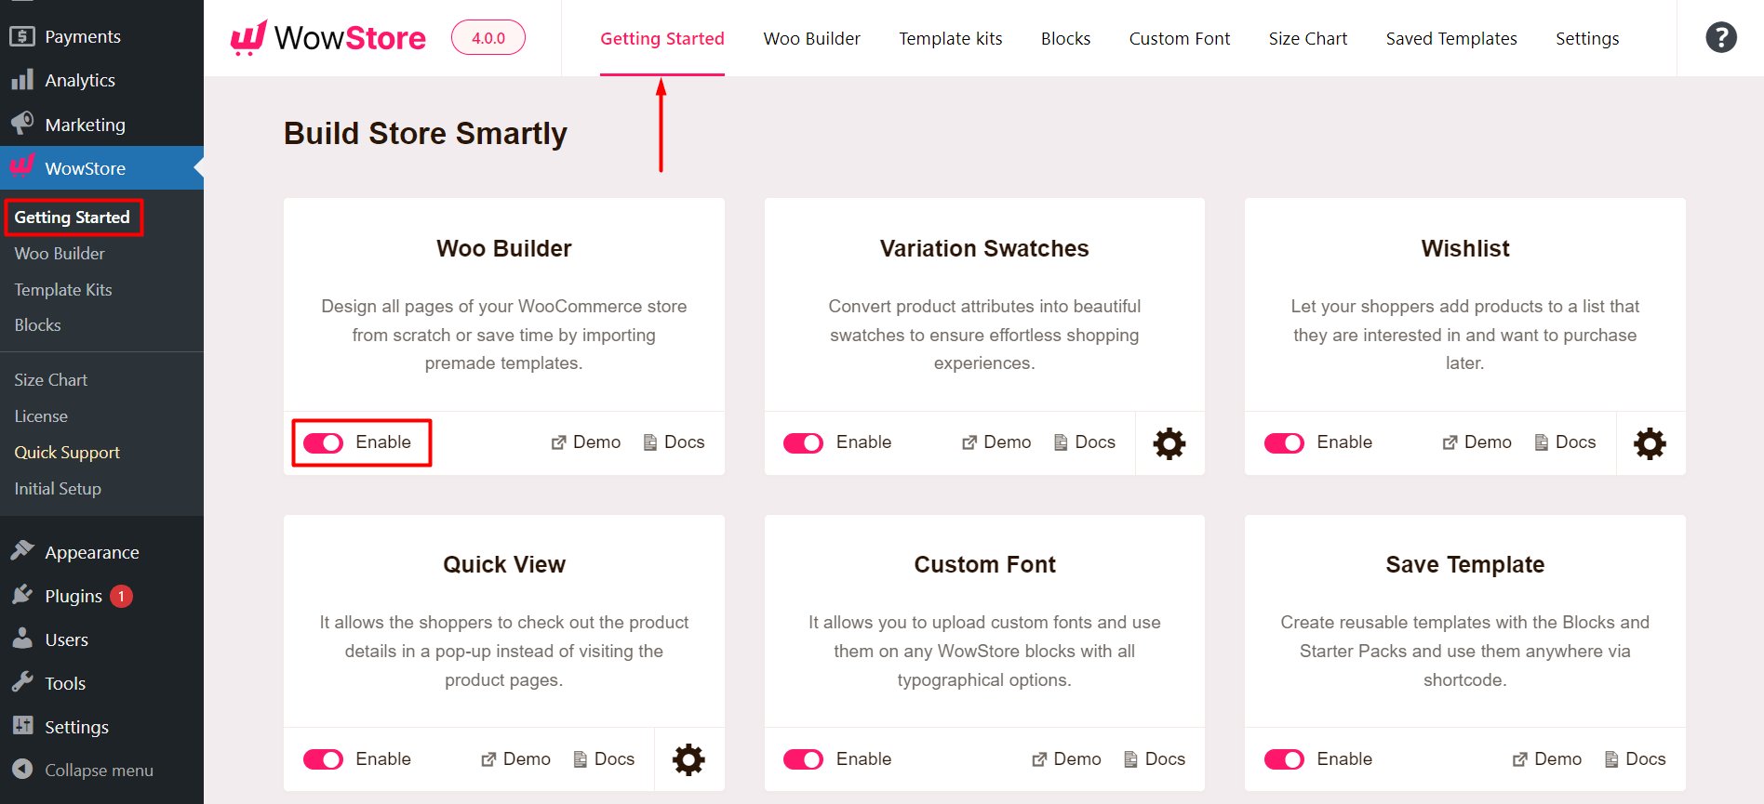Toggle the Quick View enable switch
Screen dimensions: 1764x804
coord(323,759)
